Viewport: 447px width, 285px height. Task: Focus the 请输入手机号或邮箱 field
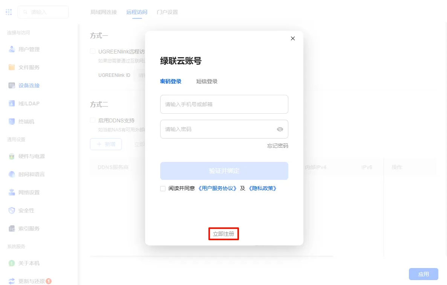tap(224, 104)
